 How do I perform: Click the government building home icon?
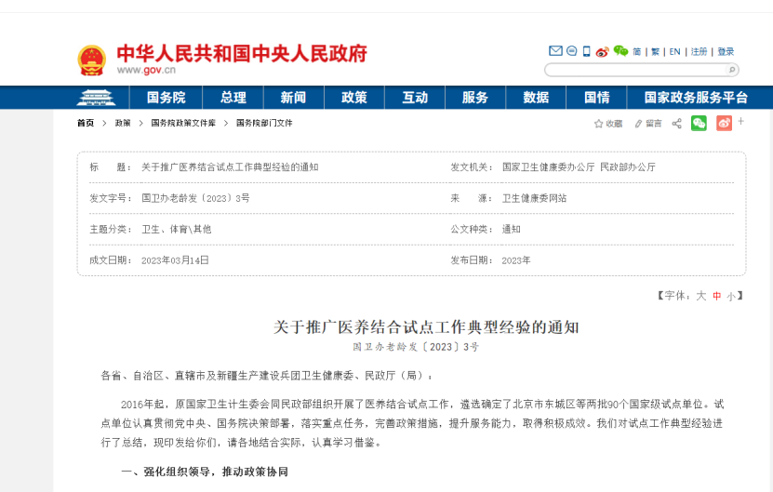point(96,98)
